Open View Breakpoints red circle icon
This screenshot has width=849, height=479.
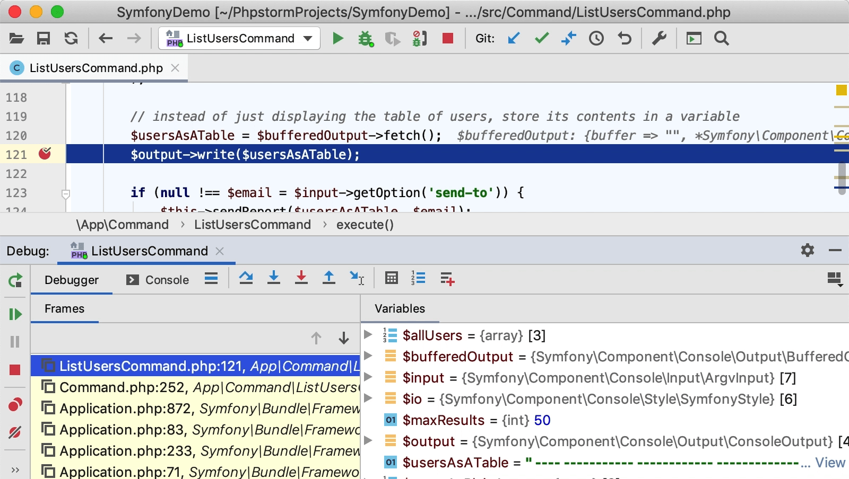point(15,404)
